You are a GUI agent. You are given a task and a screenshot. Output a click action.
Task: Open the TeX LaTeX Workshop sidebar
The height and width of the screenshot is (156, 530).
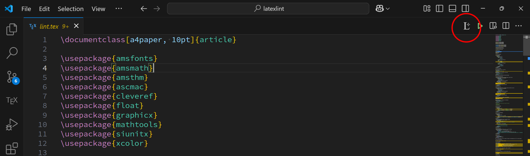pyautogui.click(x=12, y=100)
